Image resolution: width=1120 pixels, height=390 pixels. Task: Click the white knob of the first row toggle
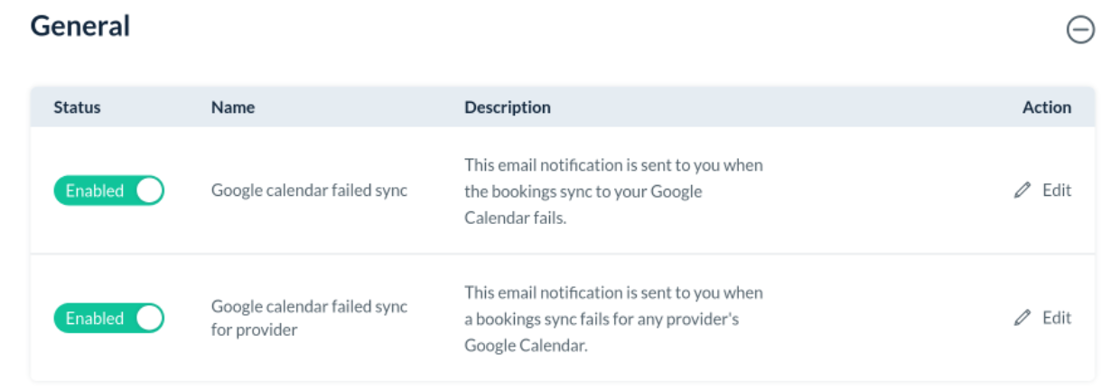coord(149,190)
